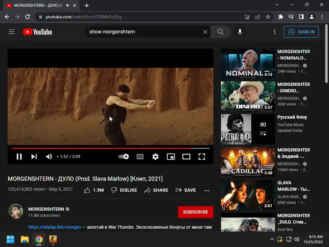Open the MORGENSHTERN & Элджей title

[x=294, y=153]
